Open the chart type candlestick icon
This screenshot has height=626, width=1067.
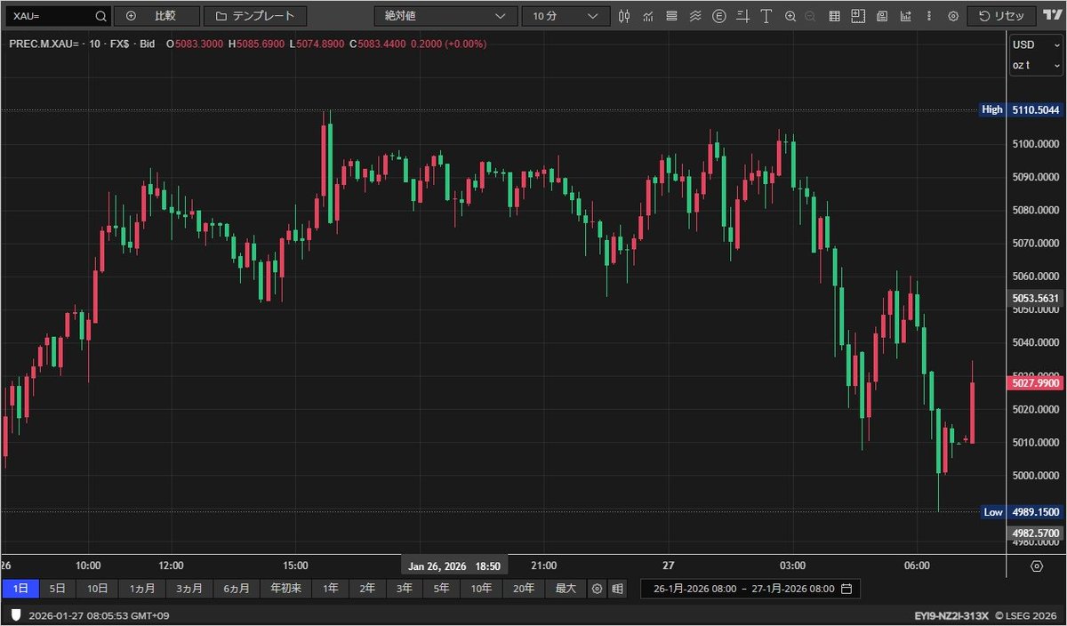624,16
